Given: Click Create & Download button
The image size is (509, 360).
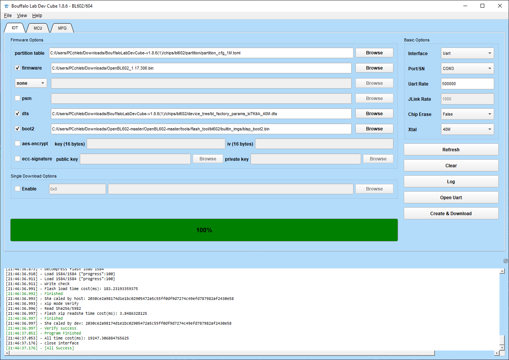Looking at the screenshot, I should (x=451, y=213).
